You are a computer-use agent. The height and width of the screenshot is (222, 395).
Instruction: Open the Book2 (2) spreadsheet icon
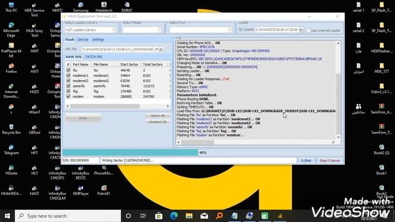click(381, 150)
